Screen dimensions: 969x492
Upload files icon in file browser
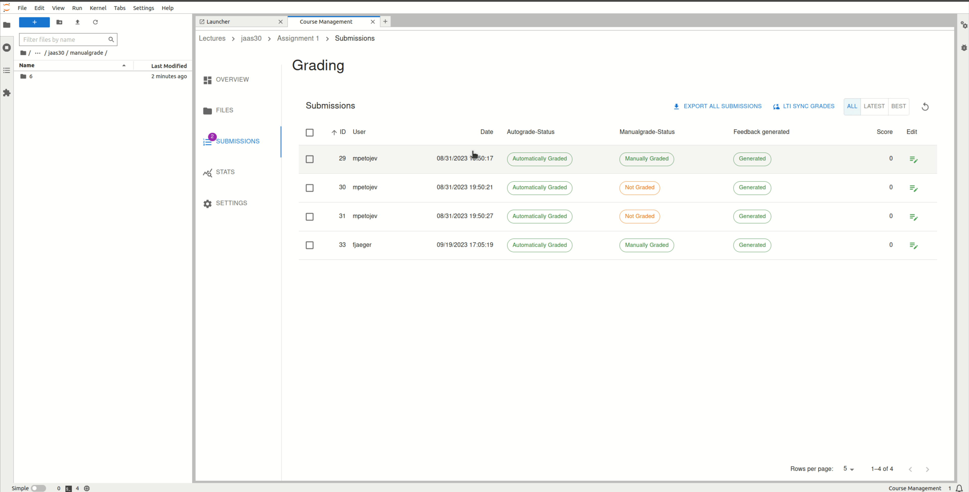(77, 22)
